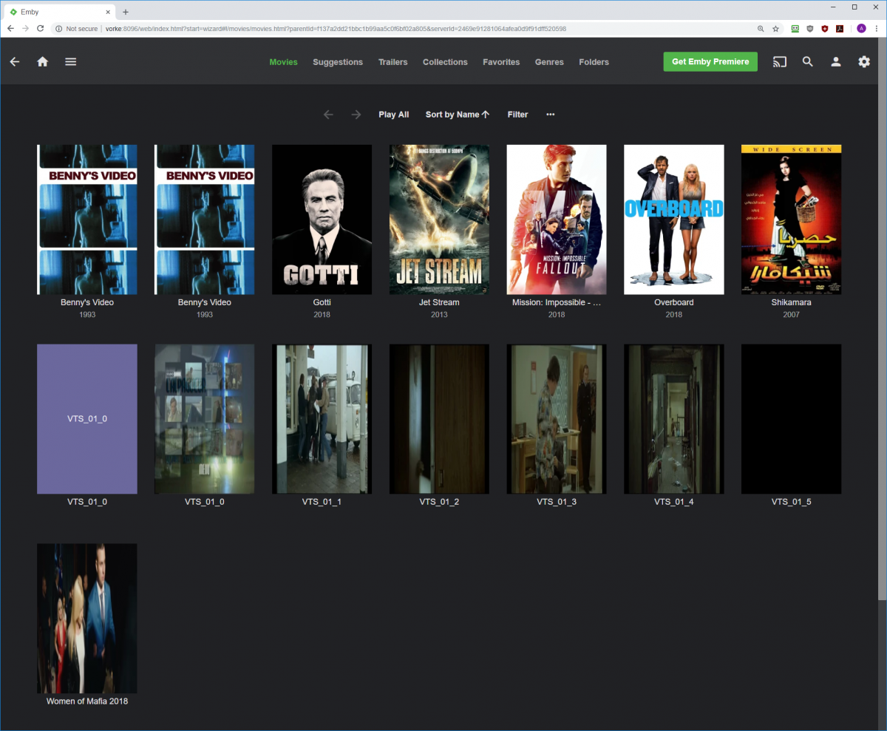Go back using Emby's back arrow

click(x=15, y=62)
